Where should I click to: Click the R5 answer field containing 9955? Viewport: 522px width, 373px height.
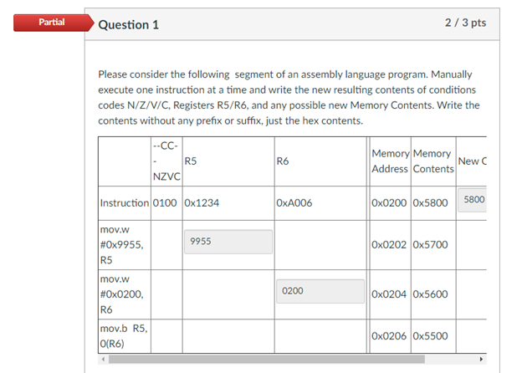pyautogui.click(x=228, y=242)
